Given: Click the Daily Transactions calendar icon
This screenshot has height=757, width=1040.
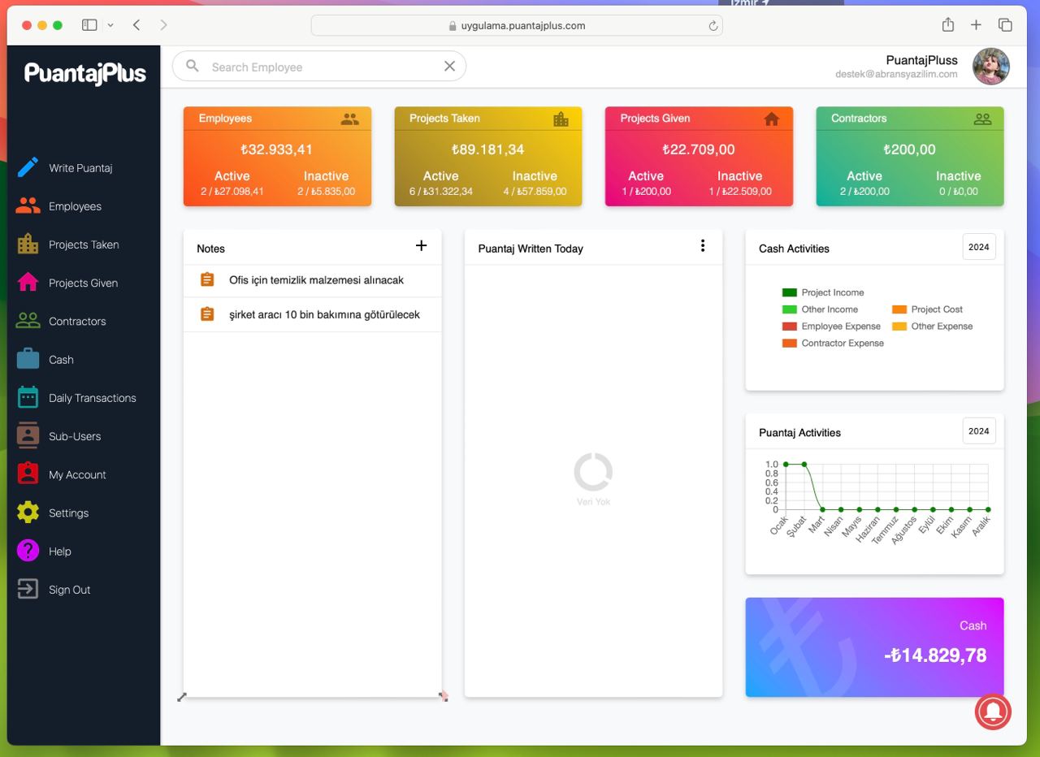Looking at the screenshot, I should 28,397.
